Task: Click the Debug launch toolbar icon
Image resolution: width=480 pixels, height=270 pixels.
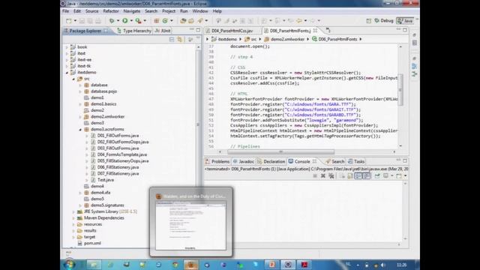Action: (112, 21)
